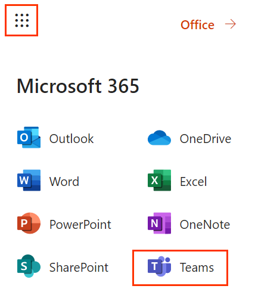
Task: Launch Word via its blue W icon
Action: [x=29, y=180]
